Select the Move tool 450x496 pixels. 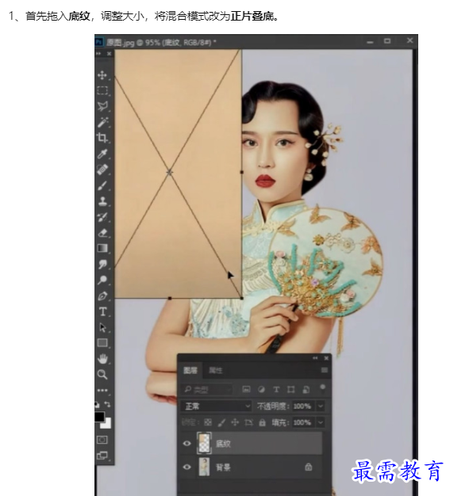tap(102, 75)
